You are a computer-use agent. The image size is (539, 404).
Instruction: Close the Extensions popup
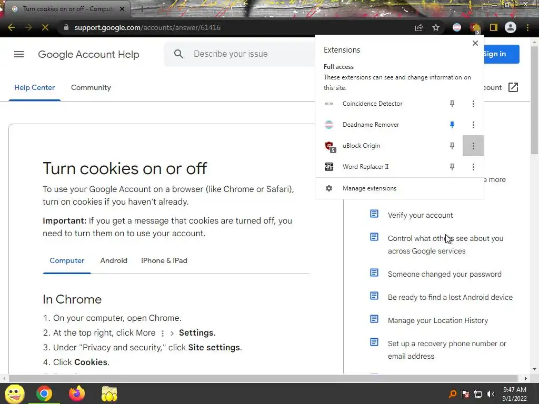point(475,43)
